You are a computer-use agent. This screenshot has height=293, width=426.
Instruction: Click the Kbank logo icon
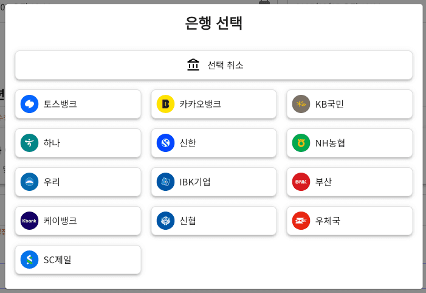[29, 221]
